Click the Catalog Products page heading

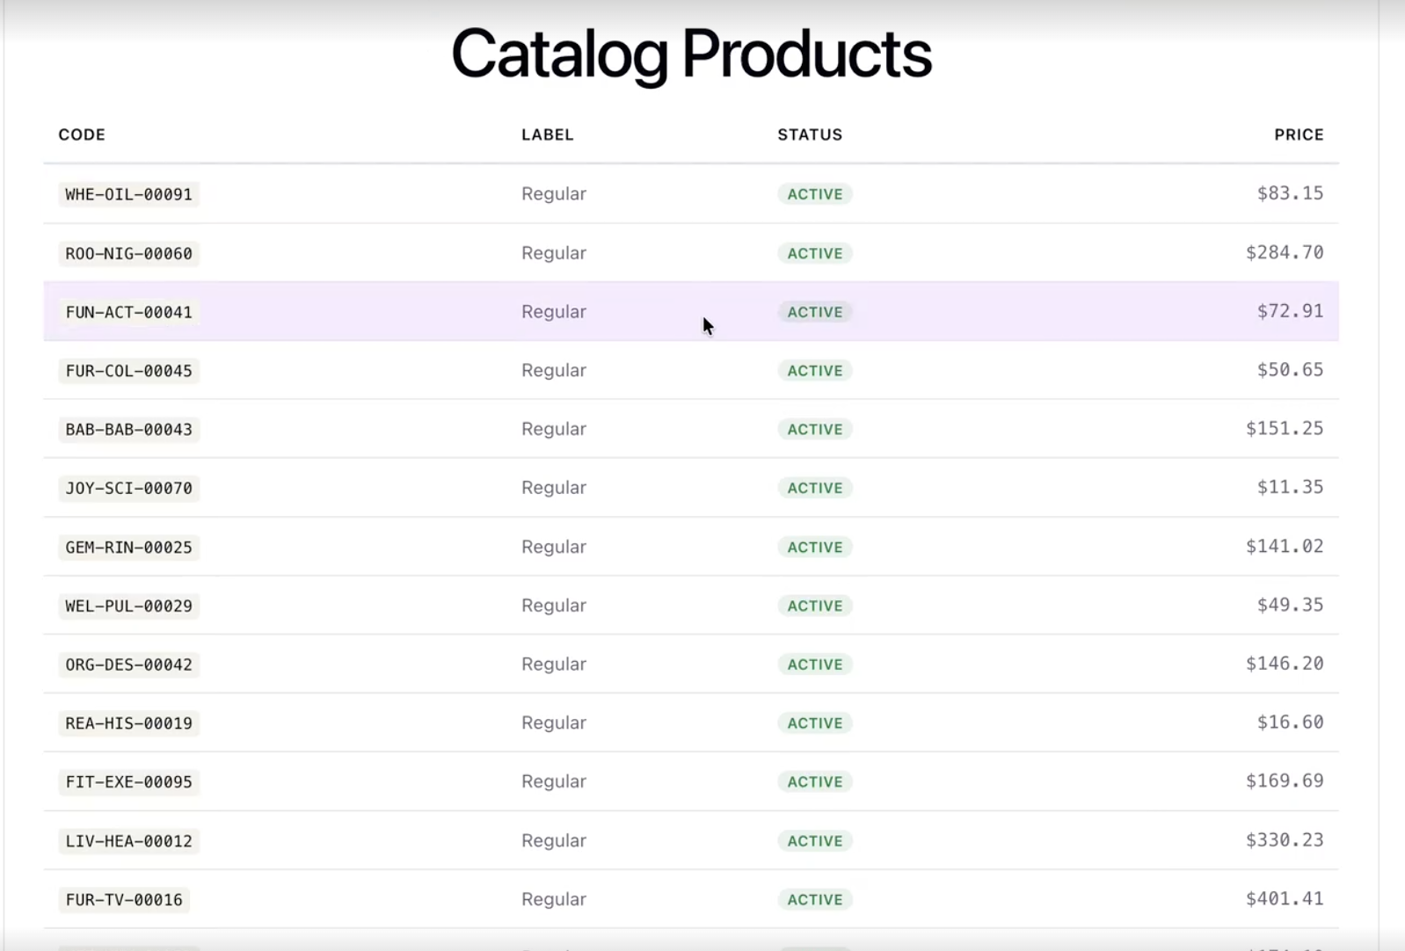click(691, 54)
